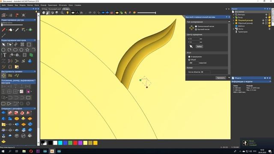This screenshot has width=274, height=154.
Task: Toggle the light bulb in view toolbar
Action: pyautogui.click(x=68, y=12)
